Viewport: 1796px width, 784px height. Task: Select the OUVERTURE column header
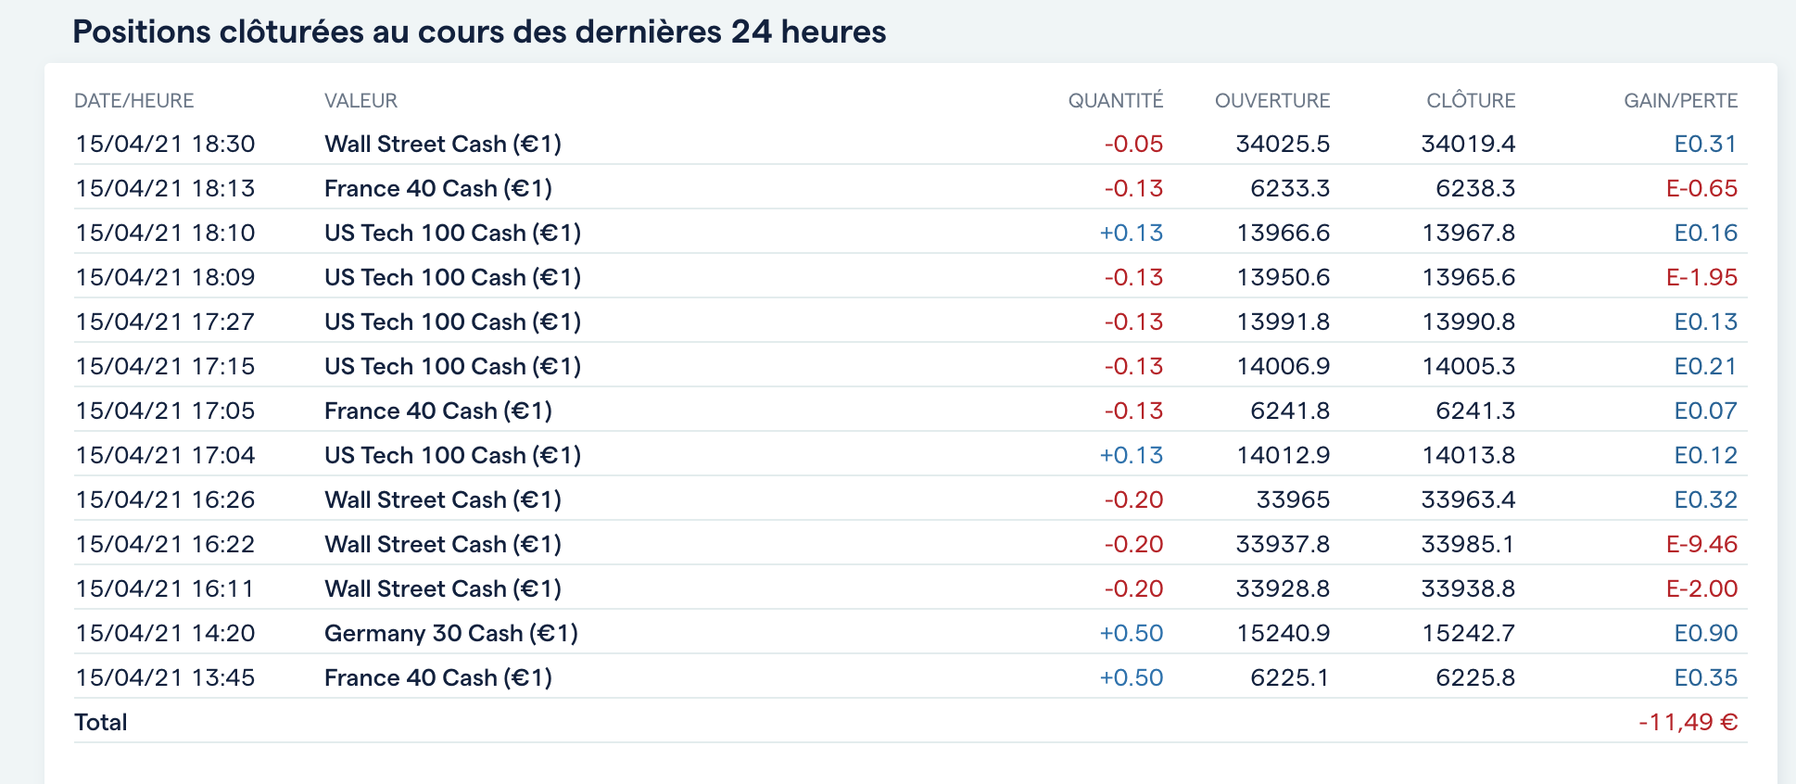coord(1271,101)
